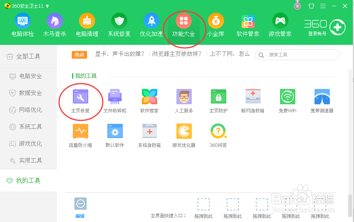This screenshot has width=354, height=222.
Task: Open 小金库 money bag
Action: pos(216,25)
